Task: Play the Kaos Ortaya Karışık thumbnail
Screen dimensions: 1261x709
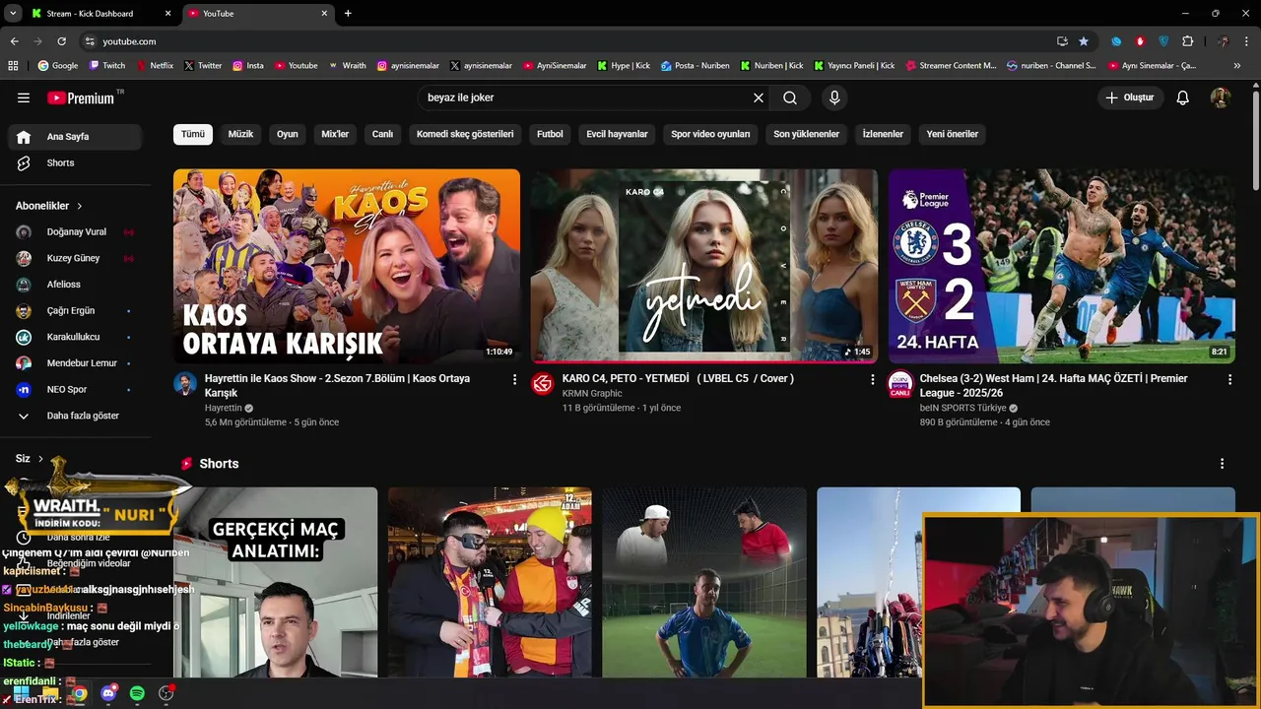Action: [x=347, y=266]
